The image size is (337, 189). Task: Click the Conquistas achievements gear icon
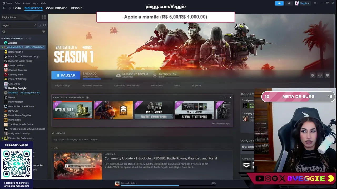tap(155, 75)
